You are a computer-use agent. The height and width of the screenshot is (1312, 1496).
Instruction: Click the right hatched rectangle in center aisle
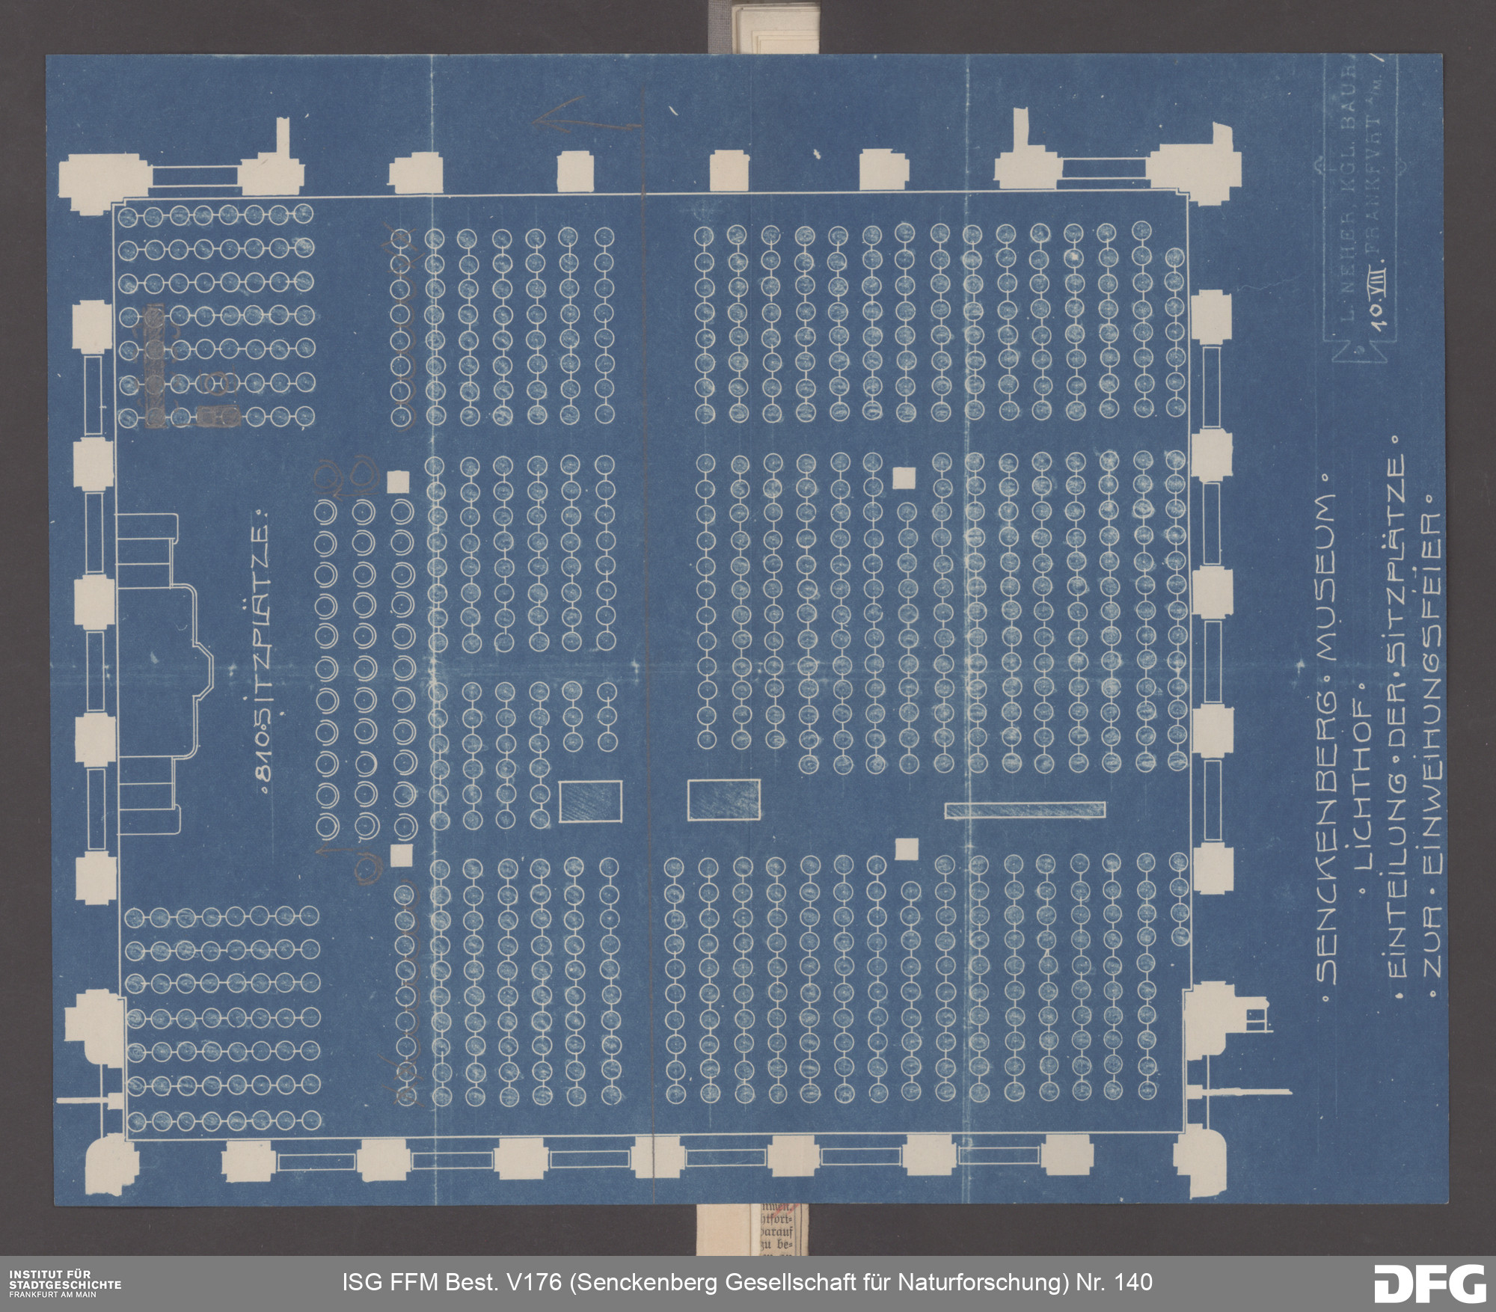coord(723,799)
